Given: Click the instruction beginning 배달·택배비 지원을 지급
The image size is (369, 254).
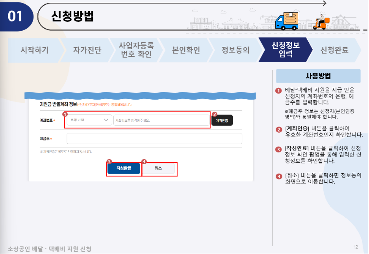Looking at the screenshot, I should (x=320, y=96).
